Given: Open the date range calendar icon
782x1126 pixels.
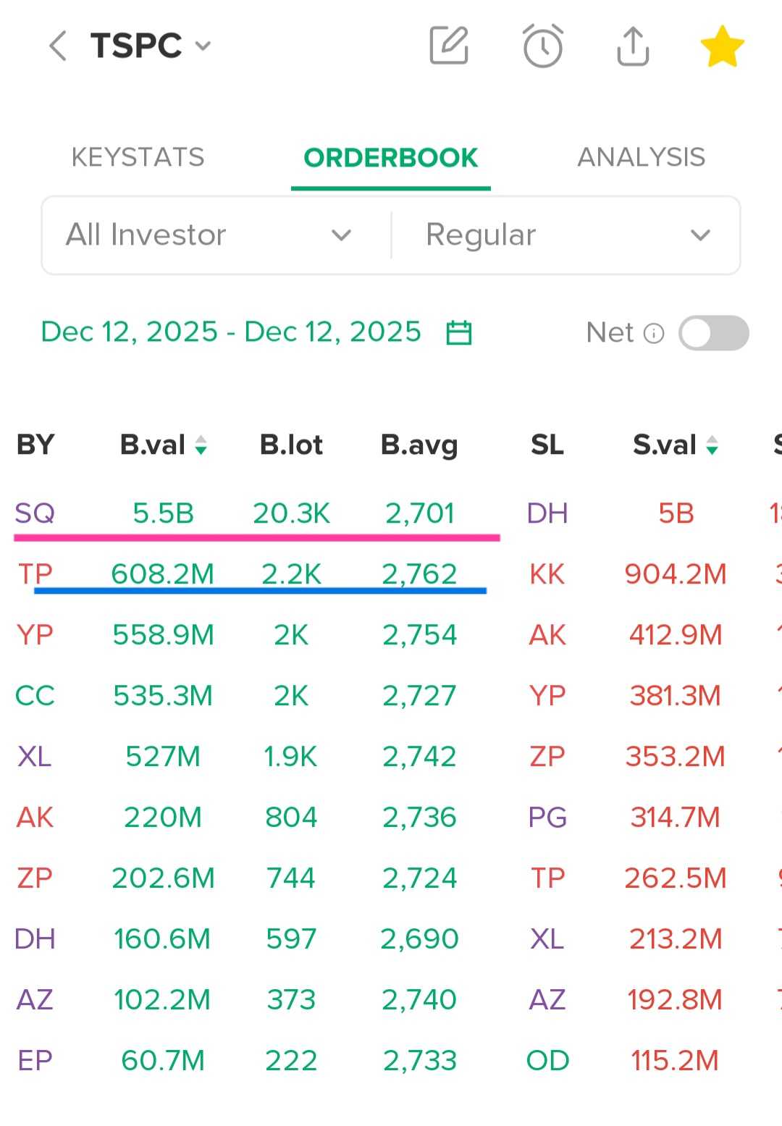Looking at the screenshot, I should click(x=459, y=333).
